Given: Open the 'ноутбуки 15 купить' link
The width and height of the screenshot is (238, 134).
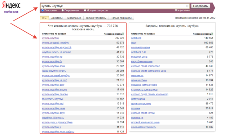Looking at the screenshot, I should click(x=53, y=118).
